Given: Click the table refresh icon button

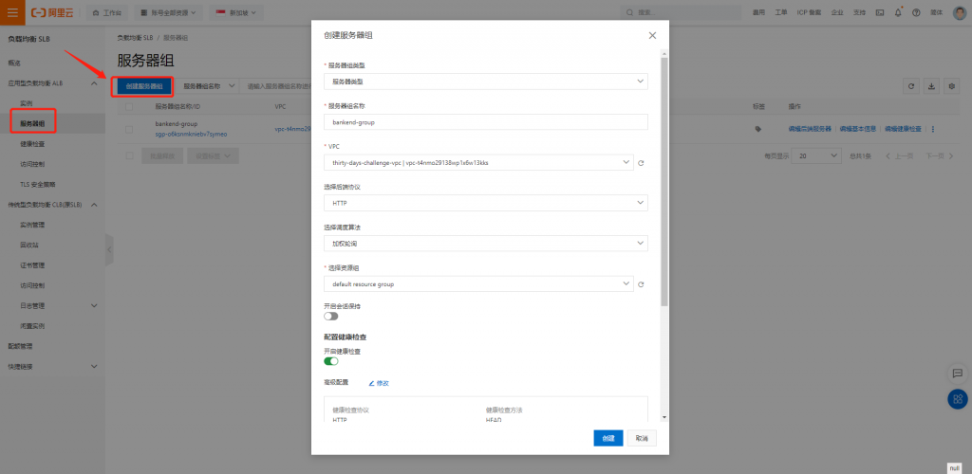Looking at the screenshot, I should 910,86.
